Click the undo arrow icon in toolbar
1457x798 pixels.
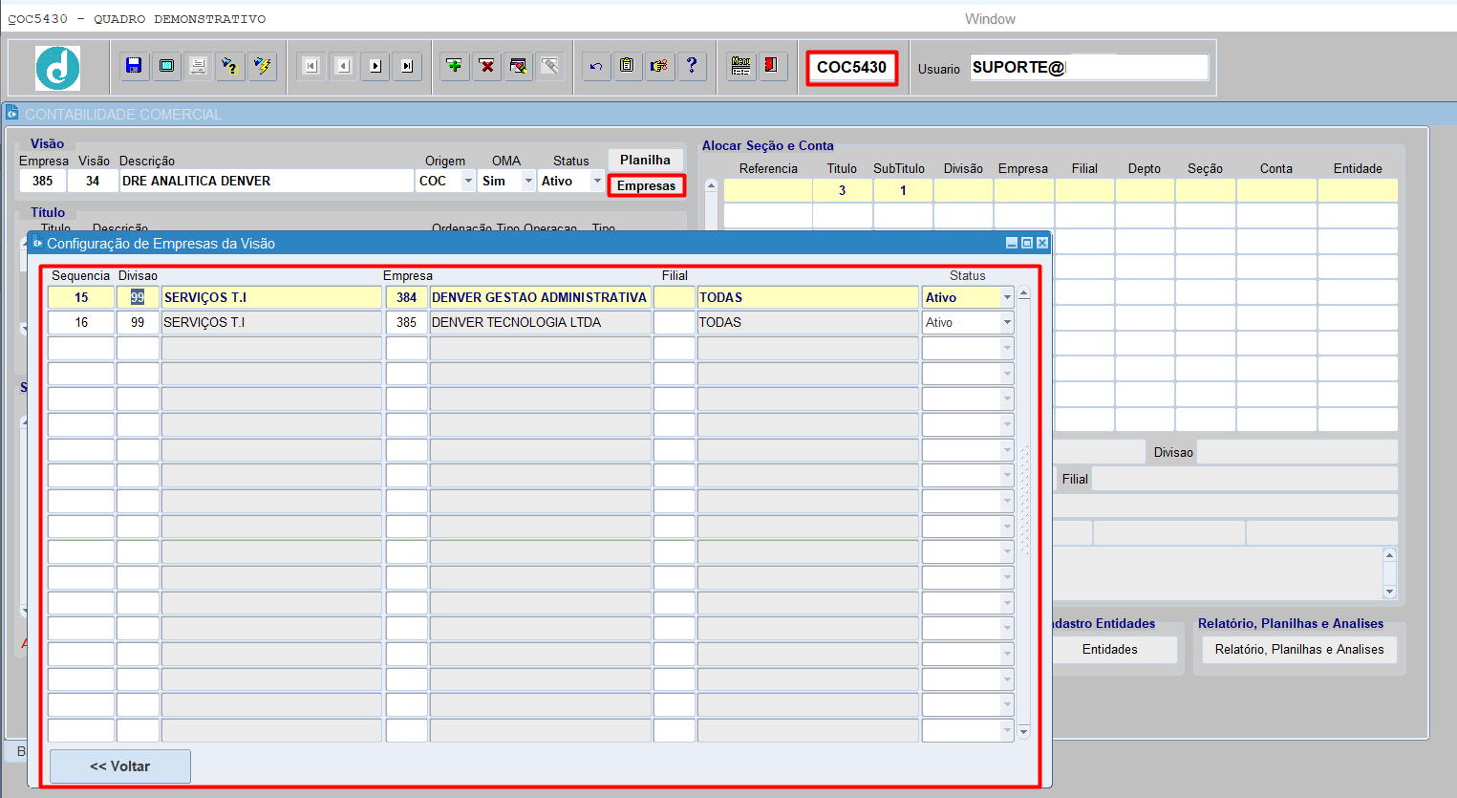click(596, 66)
